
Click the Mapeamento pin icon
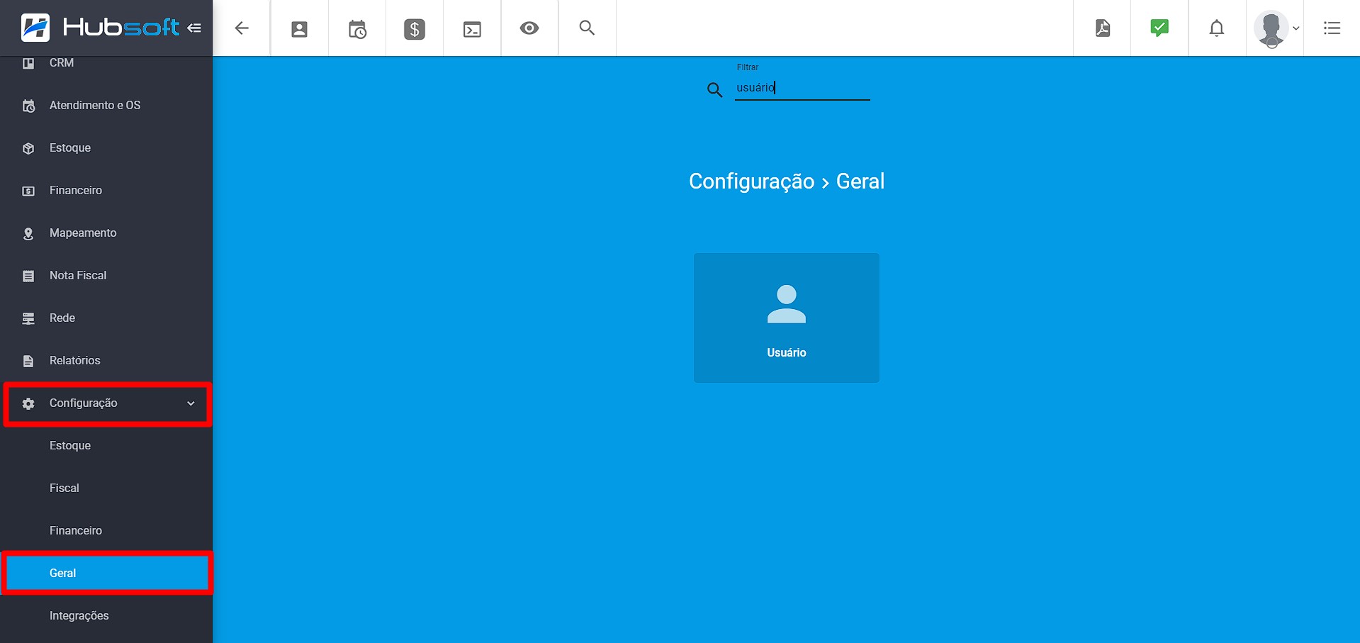(x=28, y=233)
